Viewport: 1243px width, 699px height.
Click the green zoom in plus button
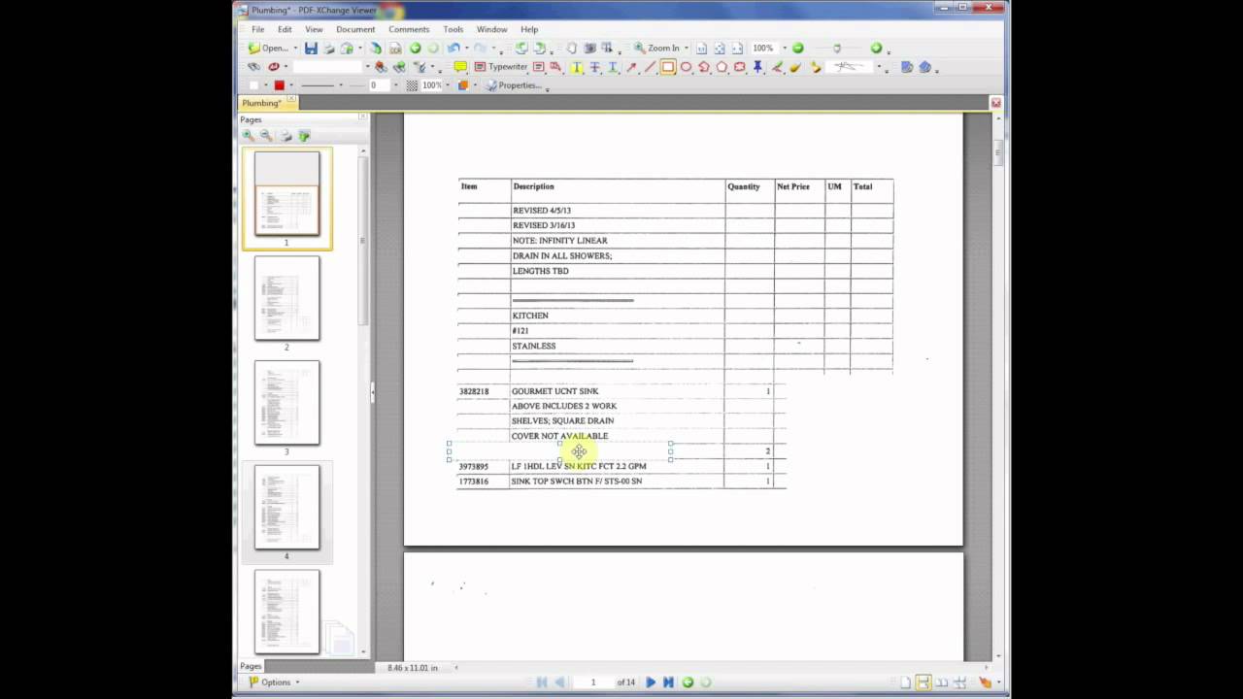(x=876, y=48)
